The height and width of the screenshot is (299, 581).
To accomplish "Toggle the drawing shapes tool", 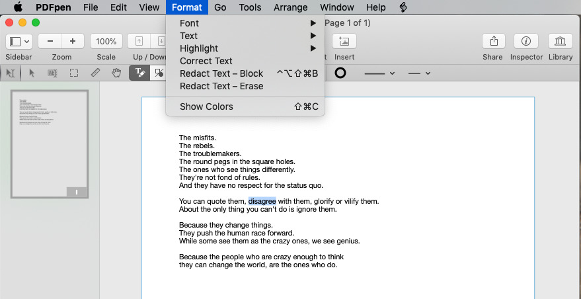I will tap(158, 73).
